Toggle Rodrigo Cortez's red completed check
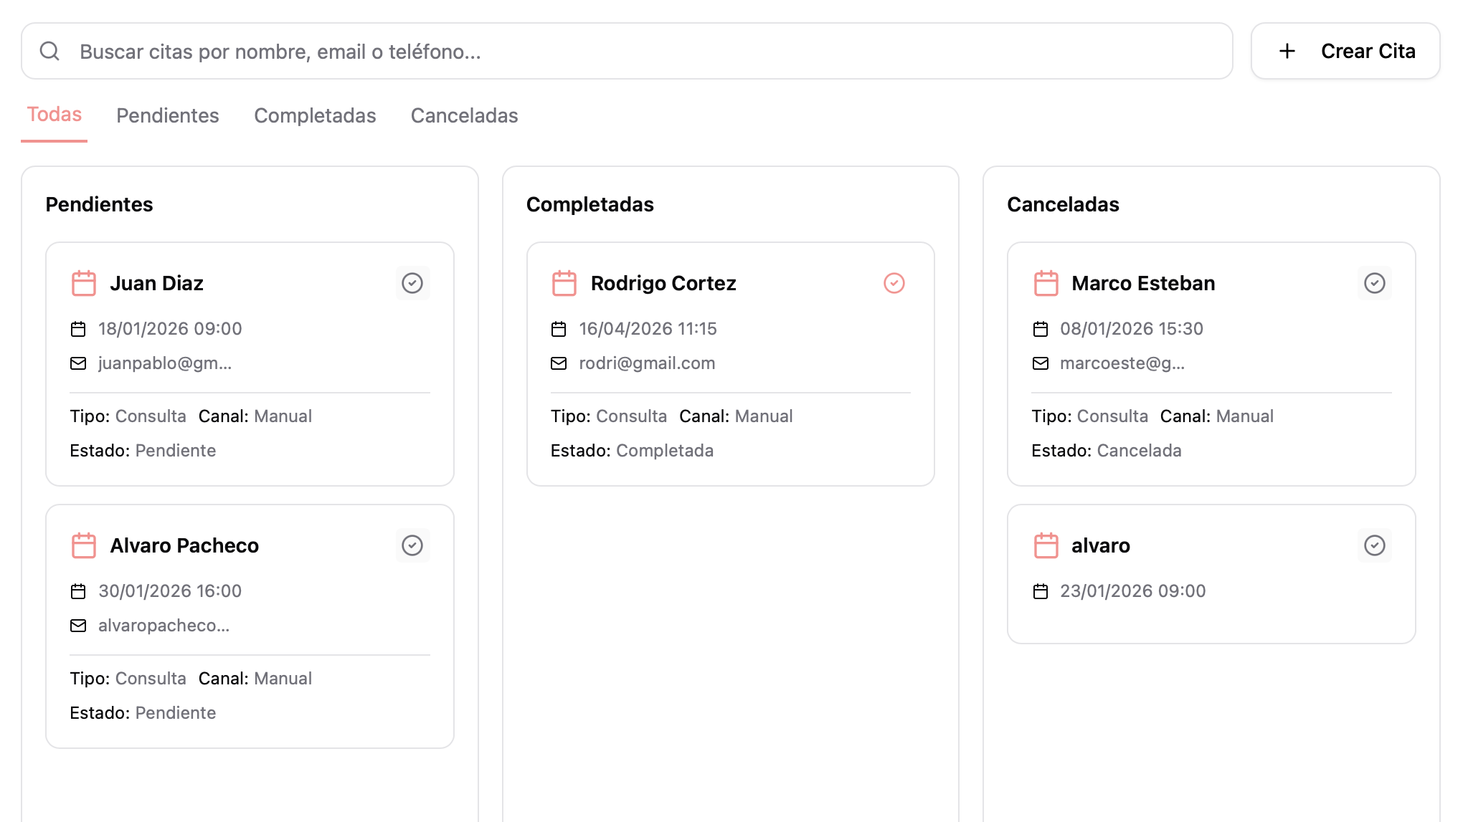The width and height of the screenshot is (1463, 822). coord(894,283)
